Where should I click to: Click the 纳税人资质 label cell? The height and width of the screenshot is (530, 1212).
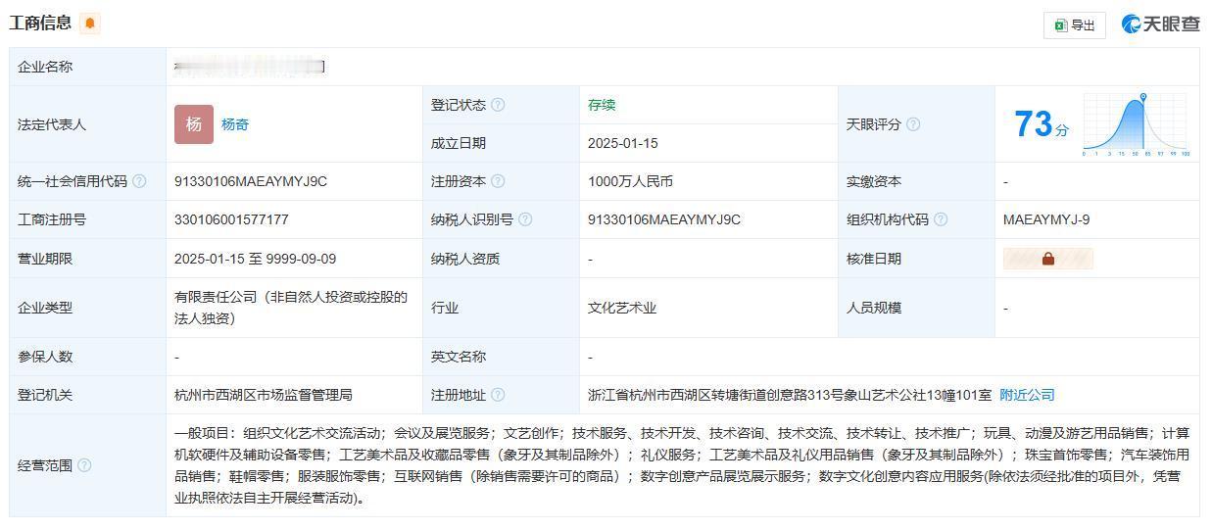point(501,259)
